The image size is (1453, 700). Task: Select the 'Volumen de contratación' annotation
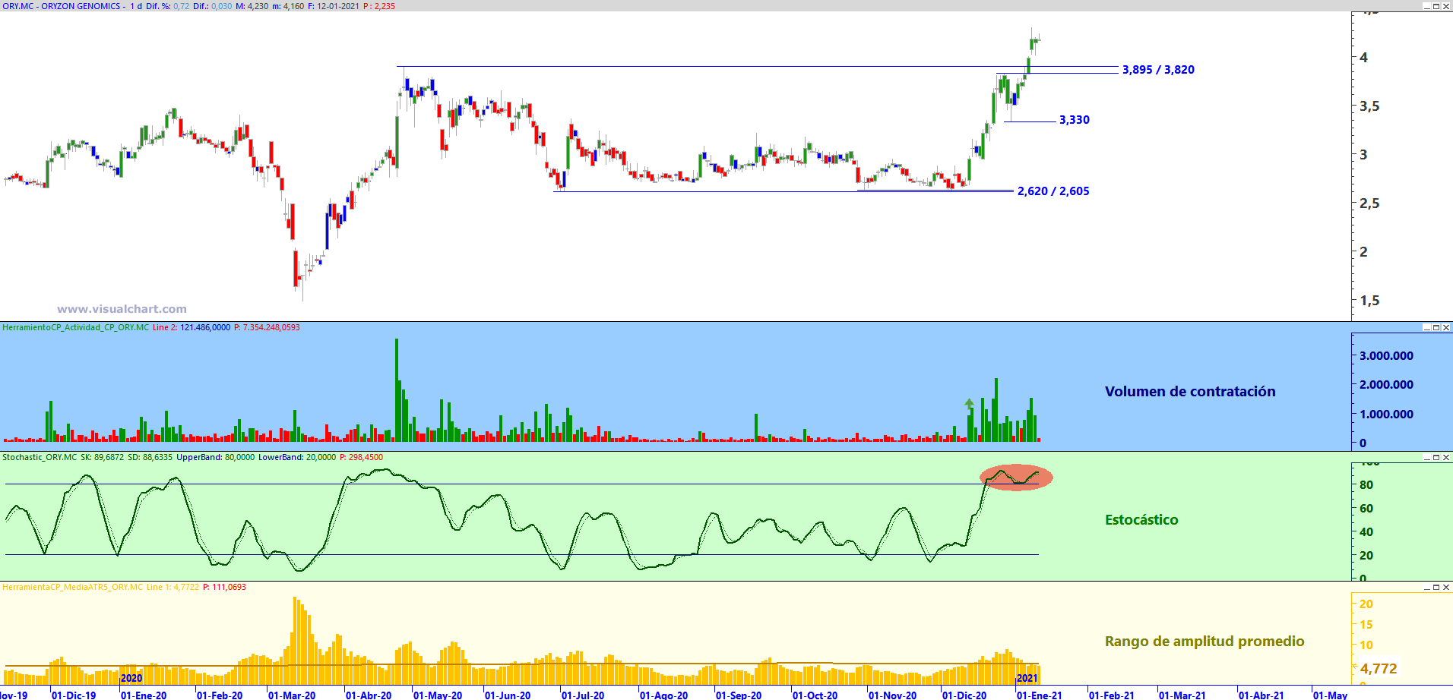[x=1190, y=392]
